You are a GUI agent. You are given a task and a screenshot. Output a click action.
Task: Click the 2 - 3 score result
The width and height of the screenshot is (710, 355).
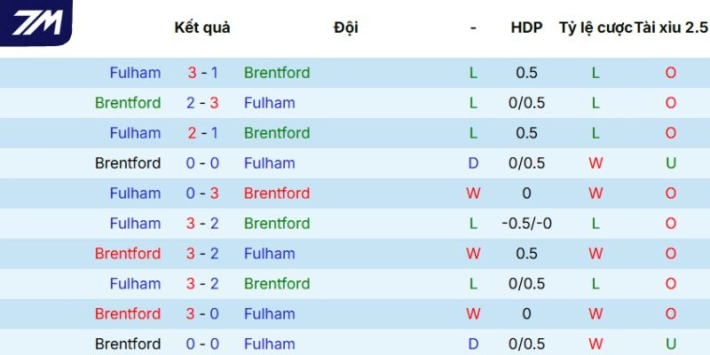[x=202, y=103]
